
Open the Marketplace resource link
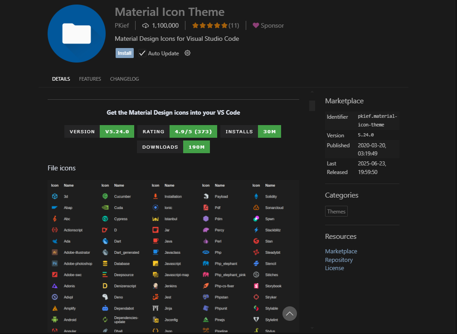tap(341, 251)
